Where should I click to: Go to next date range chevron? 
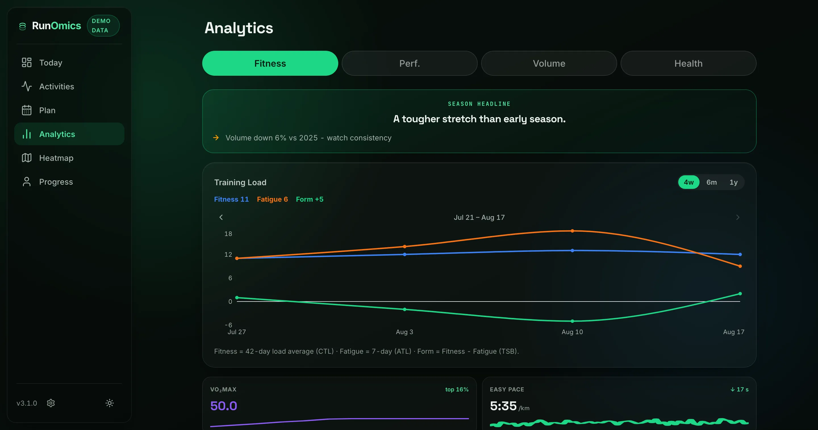pos(738,217)
